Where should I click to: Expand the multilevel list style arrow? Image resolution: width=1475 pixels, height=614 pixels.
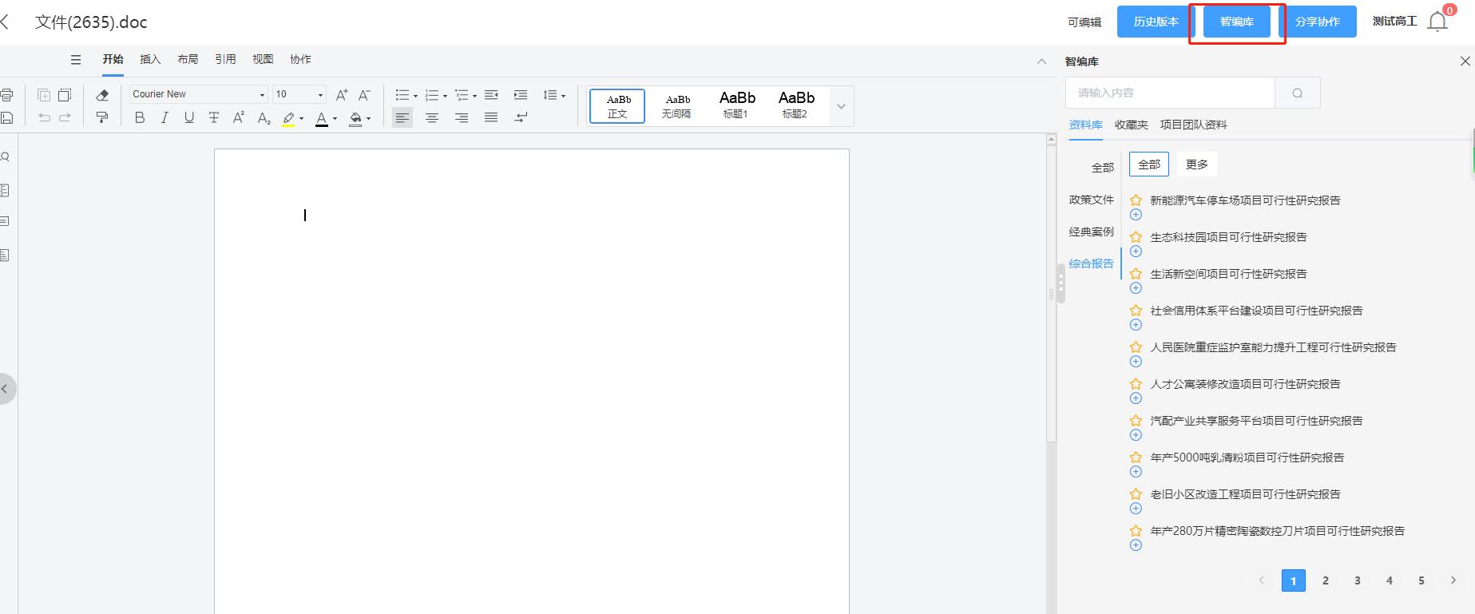point(474,96)
